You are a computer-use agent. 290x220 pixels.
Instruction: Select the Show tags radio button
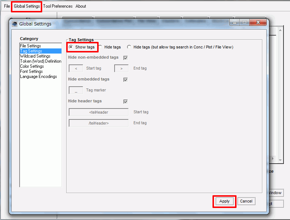click(71, 47)
